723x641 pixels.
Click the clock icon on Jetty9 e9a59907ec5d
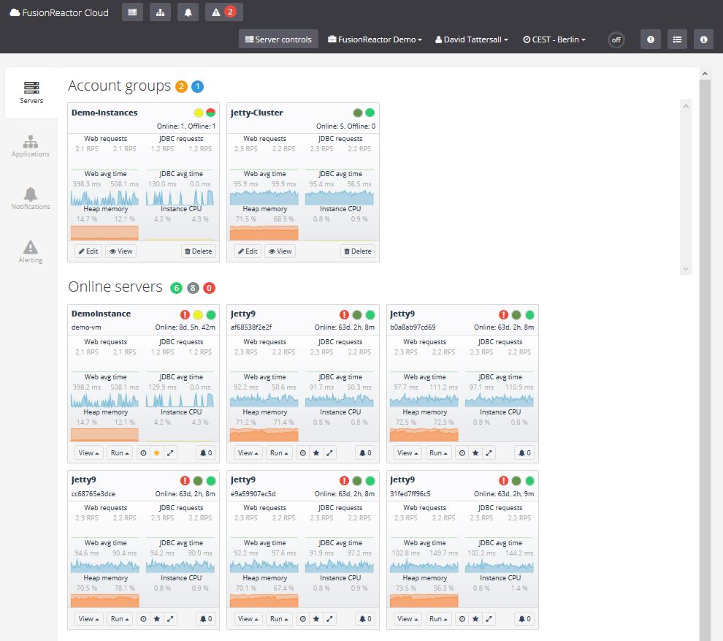click(302, 619)
